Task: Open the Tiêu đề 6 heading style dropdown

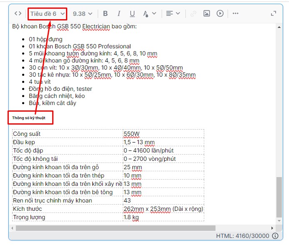Action: tap(47, 14)
